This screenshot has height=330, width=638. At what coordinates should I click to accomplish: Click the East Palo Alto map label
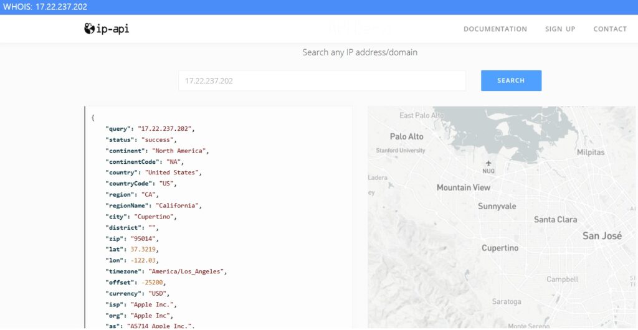[x=422, y=115]
